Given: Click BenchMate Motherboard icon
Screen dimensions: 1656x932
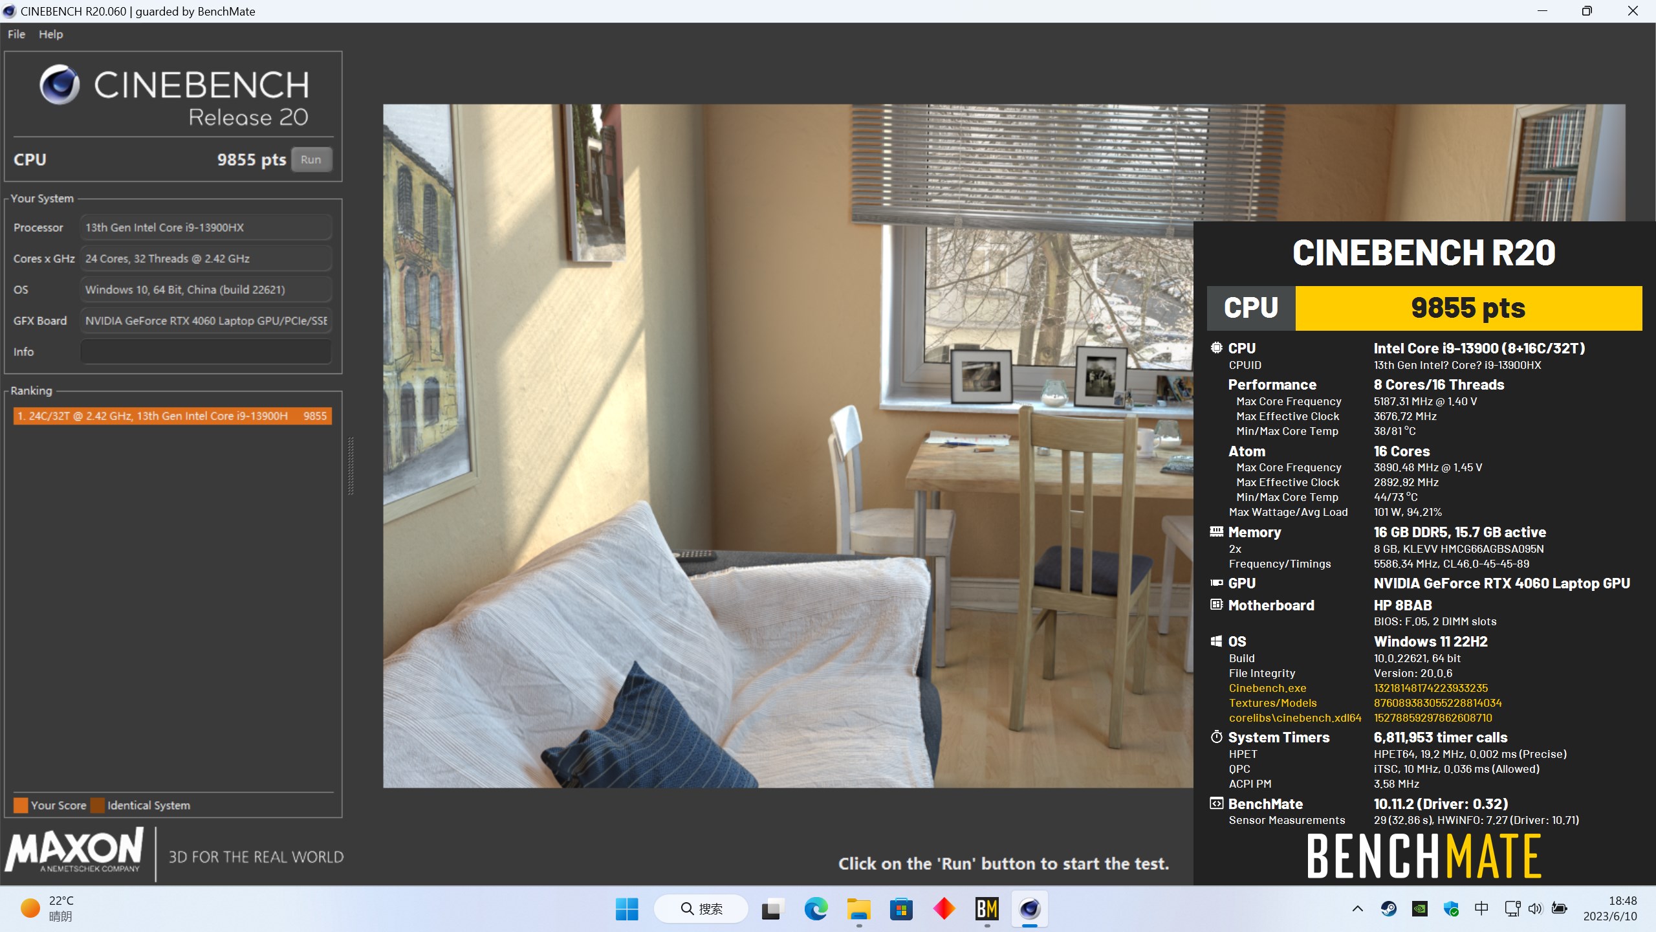Looking at the screenshot, I should click(1216, 605).
